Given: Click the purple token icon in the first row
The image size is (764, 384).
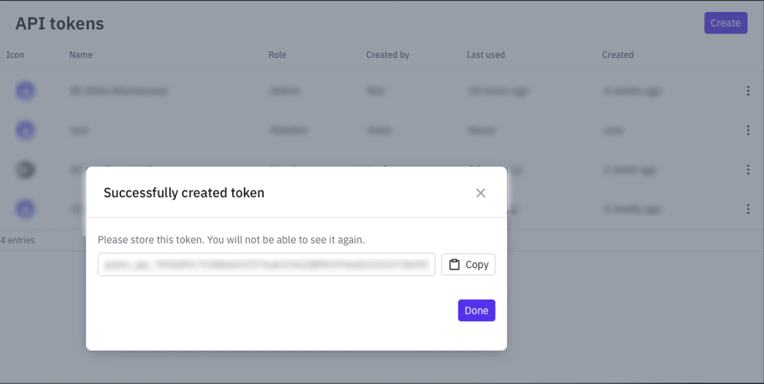Looking at the screenshot, I should coord(25,91).
